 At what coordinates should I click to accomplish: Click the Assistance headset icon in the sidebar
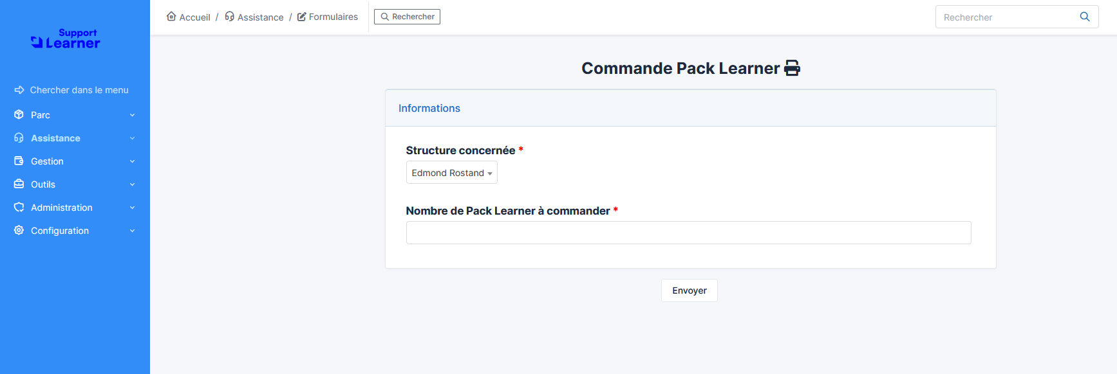pyautogui.click(x=19, y=138)
